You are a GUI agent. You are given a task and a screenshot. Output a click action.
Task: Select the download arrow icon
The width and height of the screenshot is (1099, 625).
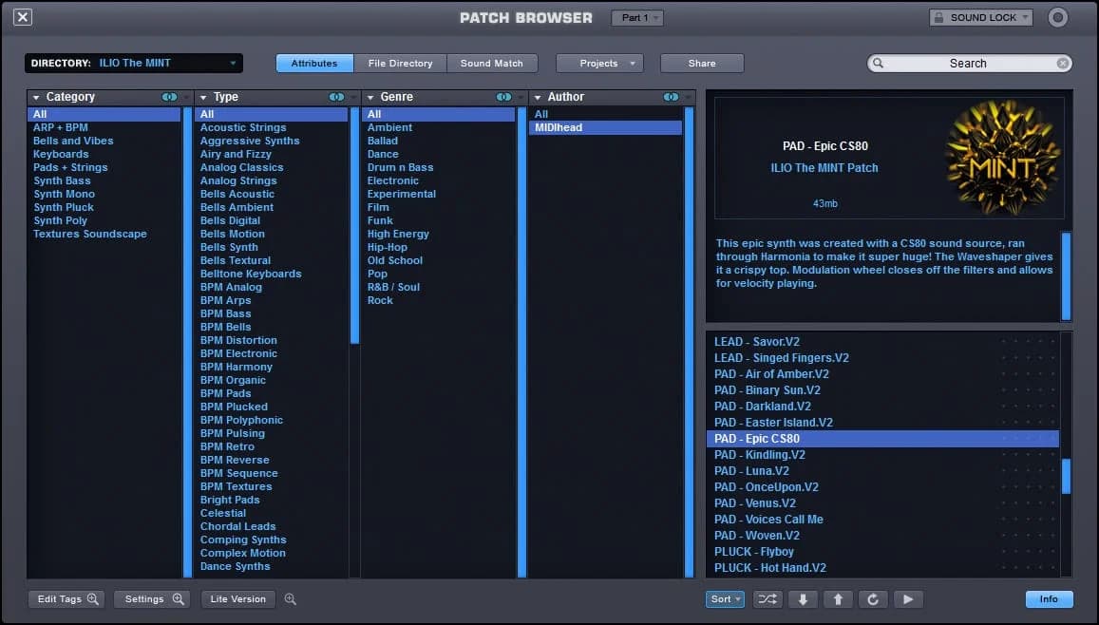802,599
